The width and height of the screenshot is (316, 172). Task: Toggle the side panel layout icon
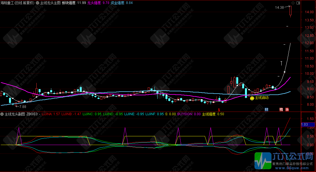(298, 3)
